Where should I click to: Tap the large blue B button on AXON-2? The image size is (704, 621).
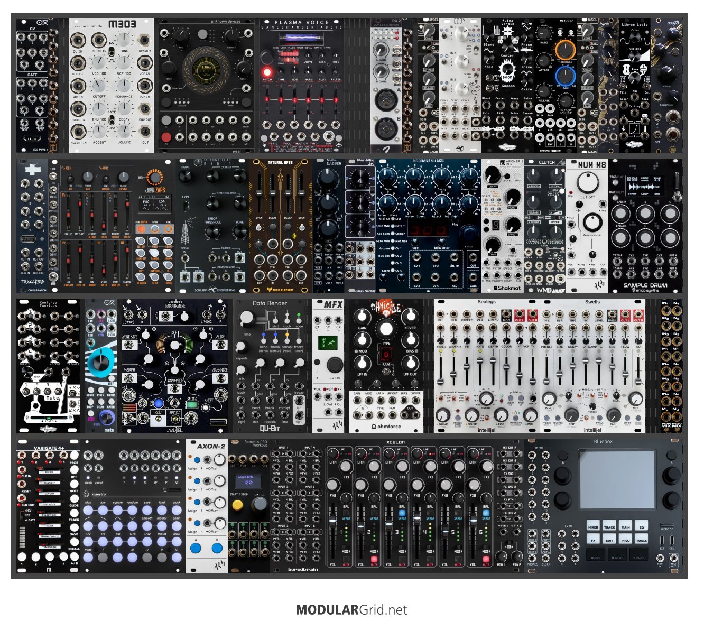(217, 549)
